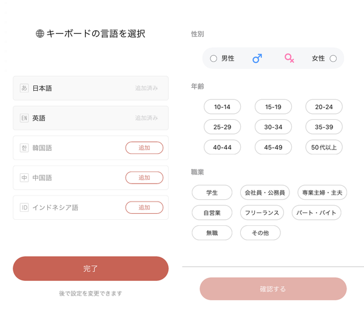Click the 中 icon for Chinese

coord(24,178)
